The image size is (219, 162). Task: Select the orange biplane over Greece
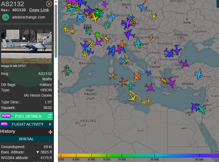point(163,81)
